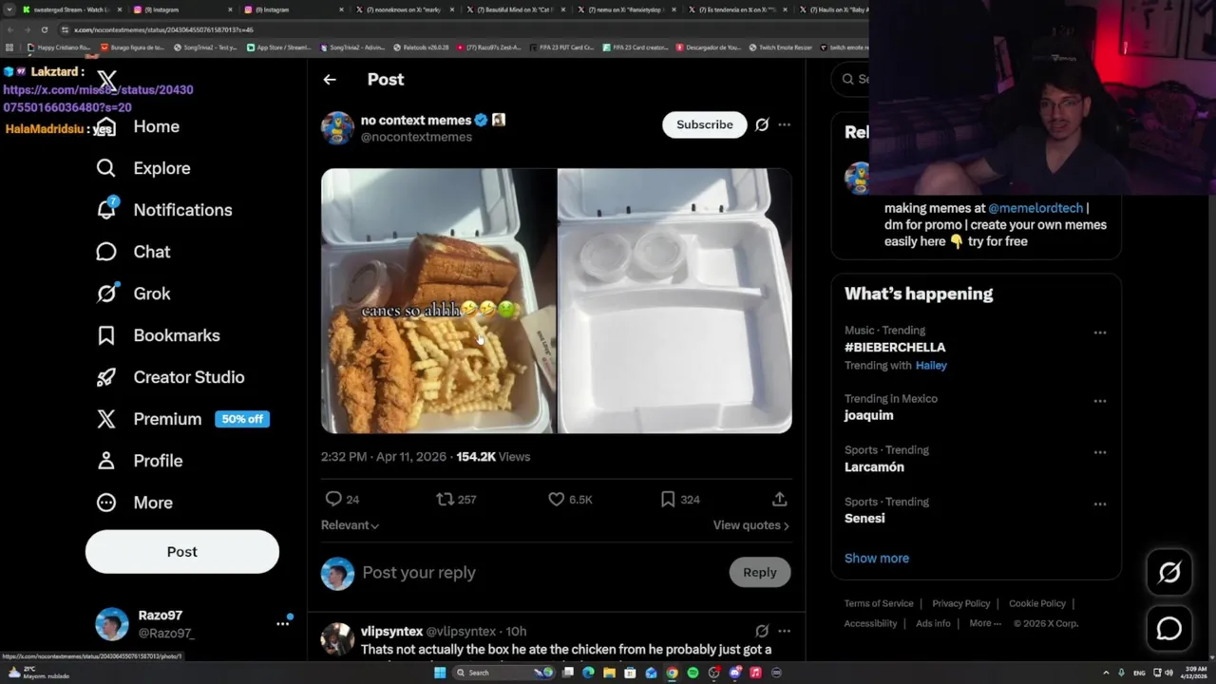Open File Explorer from the taskbar
The image size is (1216, 684).
[x=609, y=673]
